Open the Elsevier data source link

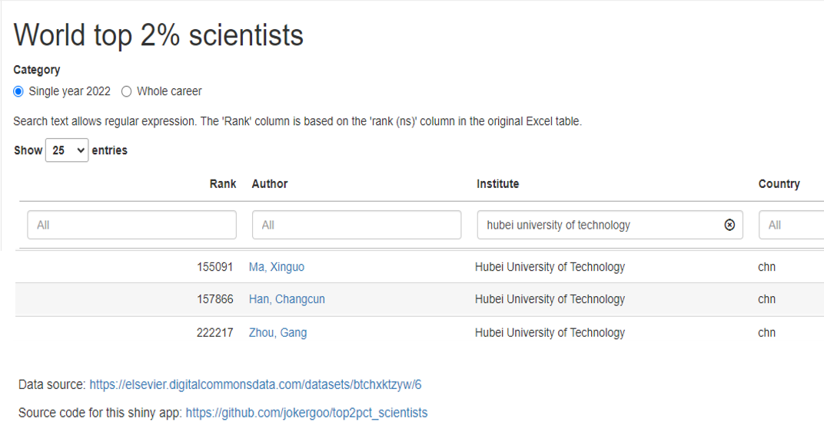pyautogui.click(x=255, y=384)
